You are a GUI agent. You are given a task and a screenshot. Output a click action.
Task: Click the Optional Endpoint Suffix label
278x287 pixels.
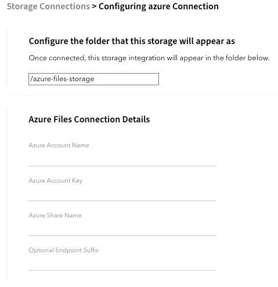(x=64, y=250)
